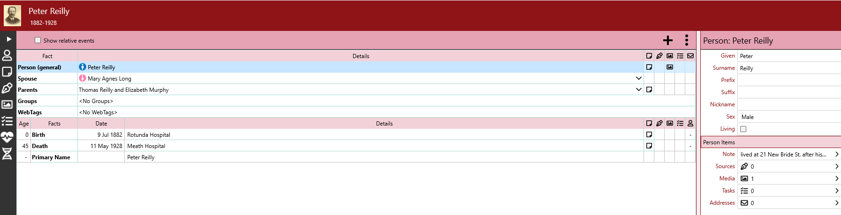Open note icon on Death row
This screenshot has width=841, height=215.
(649, 146)
